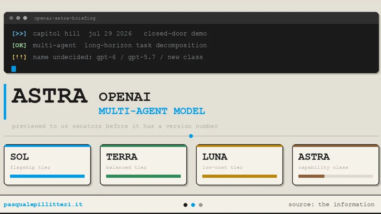Click the "low-cost tier" label
This screenshot has height=214, width=381.
click(223, 167)
